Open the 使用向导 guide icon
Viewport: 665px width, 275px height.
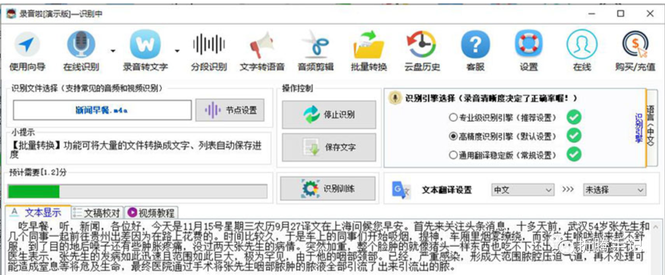click(x=27, y=45)
